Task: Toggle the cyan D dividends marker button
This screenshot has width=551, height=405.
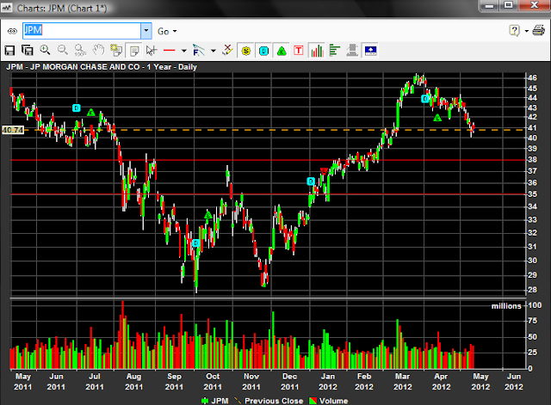Action: [264, 52]
